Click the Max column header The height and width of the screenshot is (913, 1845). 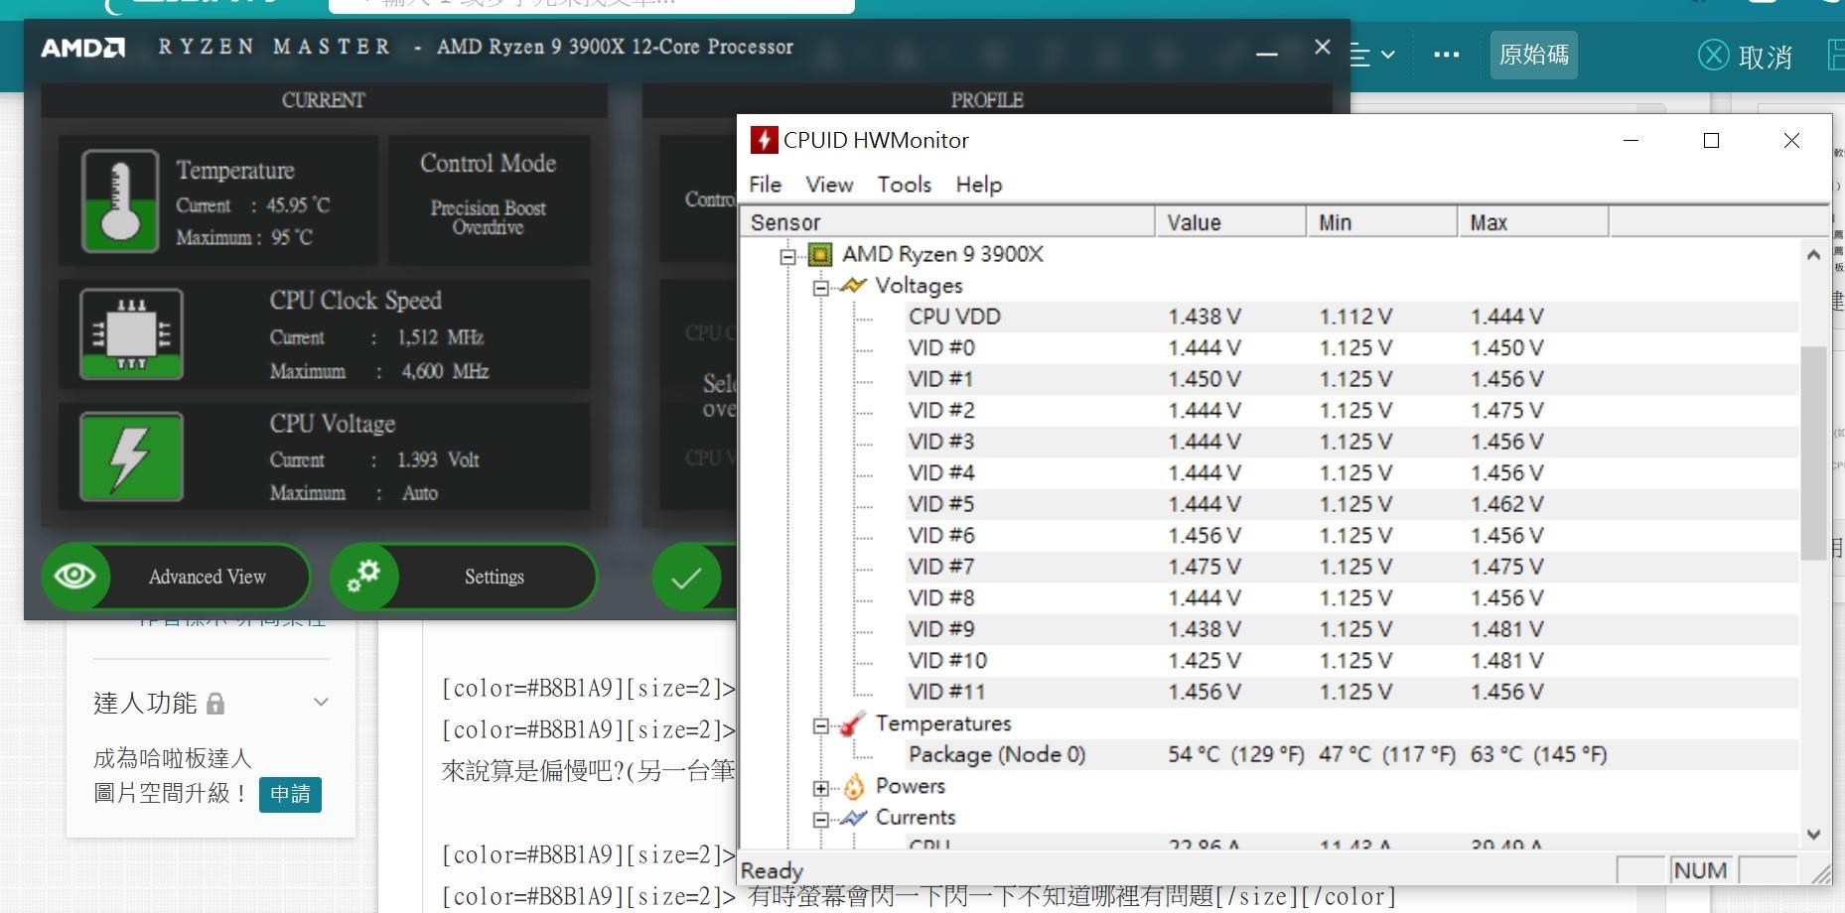coord(1533,222)
